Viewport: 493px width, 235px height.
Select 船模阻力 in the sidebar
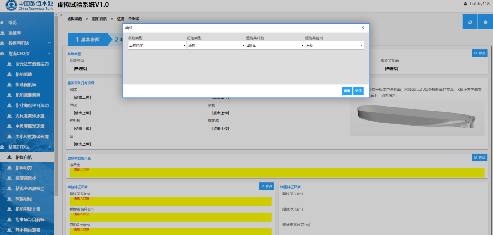pos(23,168)
